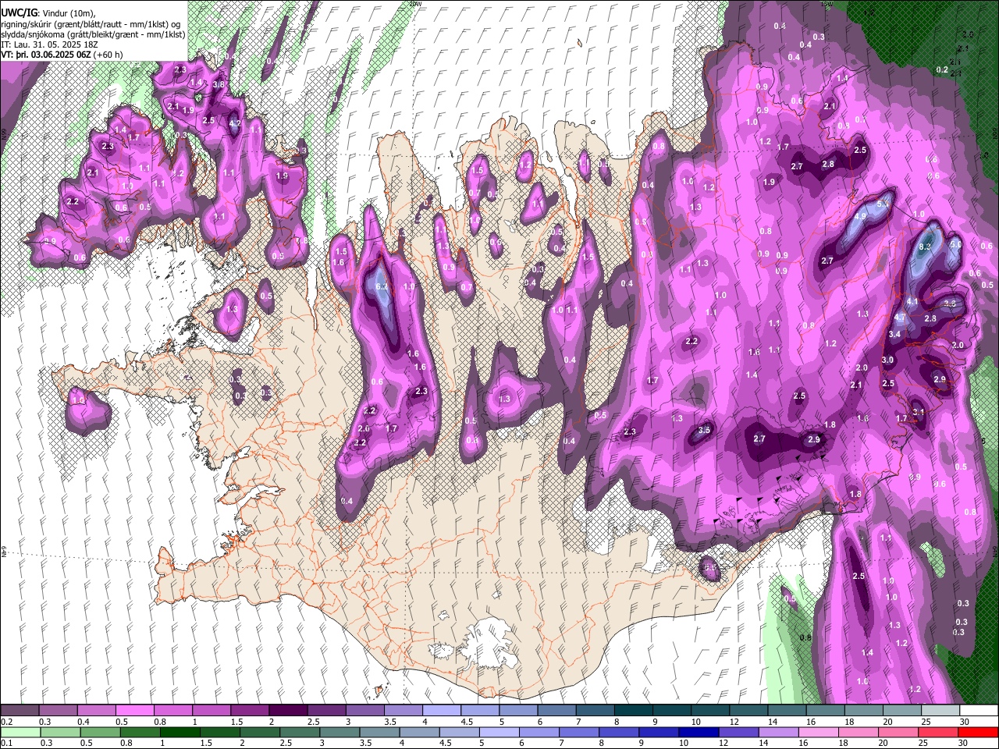Click the 0.1 label in lower legend row
The height and width of the screenshot is (749, 999).
click(x=7, y=744)
